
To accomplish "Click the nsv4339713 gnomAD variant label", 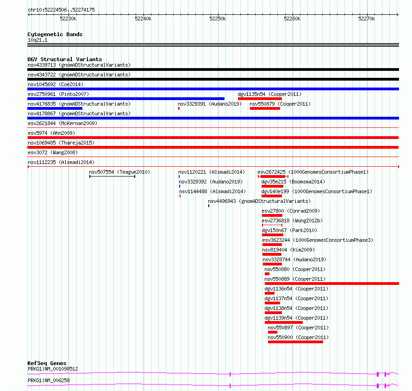I will 79,65.
